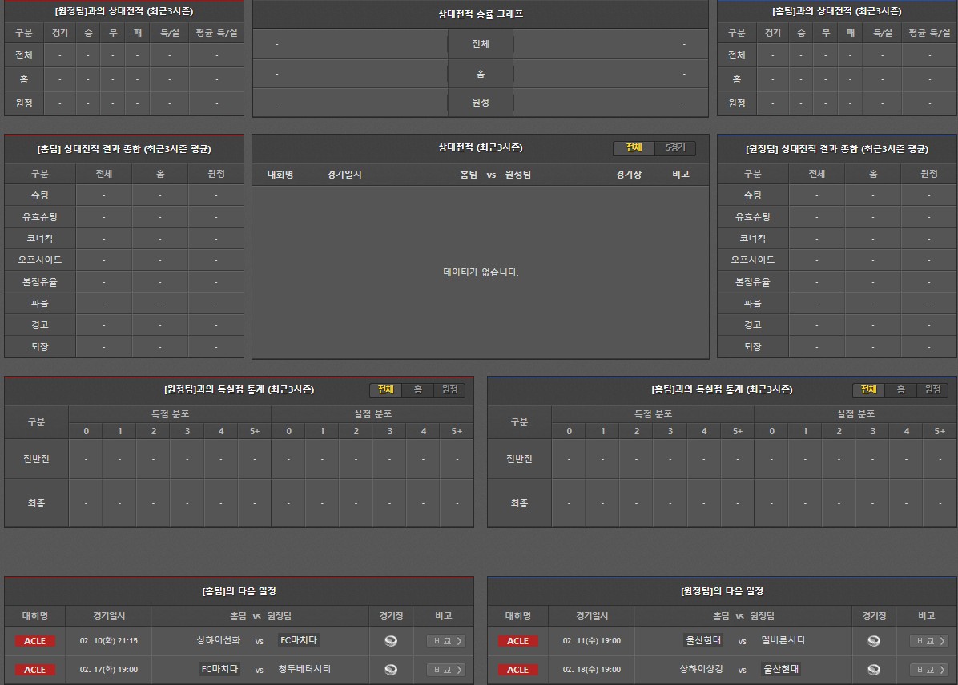Click stadium icon for 울산현대 vs 멜버른시티 match

(874, 640)
